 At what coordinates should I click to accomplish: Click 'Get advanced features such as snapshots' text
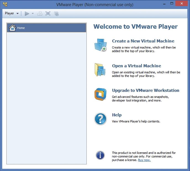[x=140, y=97]
